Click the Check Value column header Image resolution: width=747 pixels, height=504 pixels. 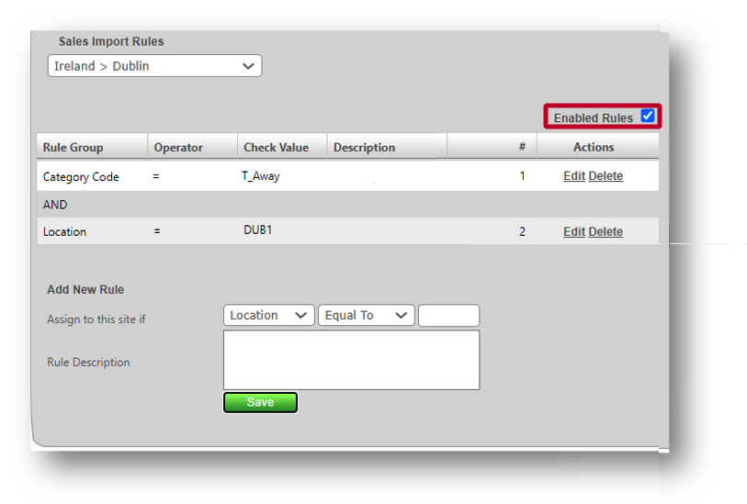click(x=282, y=147)
